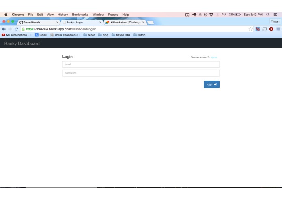The image size is (282, 200).
Task: Go forward with the forward arrow
Action: (x=10, y=29)
